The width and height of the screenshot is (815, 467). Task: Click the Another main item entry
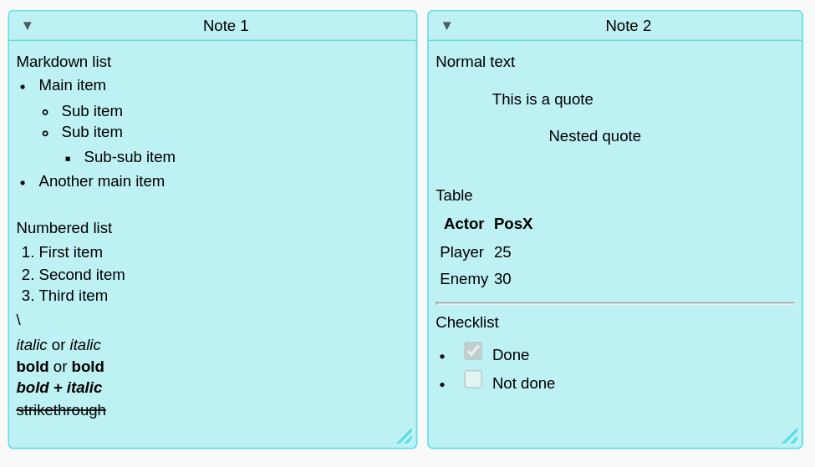click(101, 181)
